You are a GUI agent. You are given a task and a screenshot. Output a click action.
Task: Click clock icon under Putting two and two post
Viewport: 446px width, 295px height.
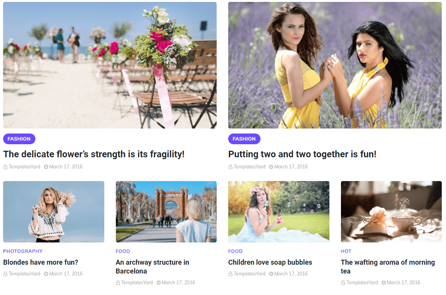click(x=271, y=167)
